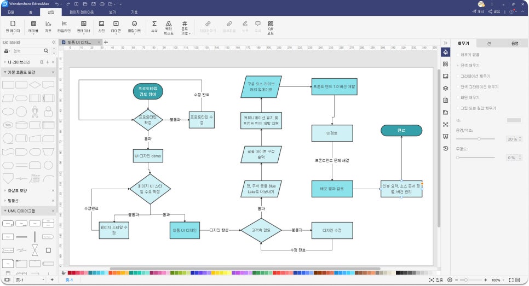Click the 벡터 텍스트 vector text icon

click(168, 28)
